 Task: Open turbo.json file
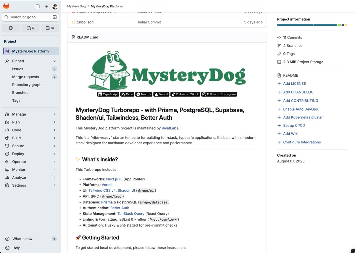85,22
